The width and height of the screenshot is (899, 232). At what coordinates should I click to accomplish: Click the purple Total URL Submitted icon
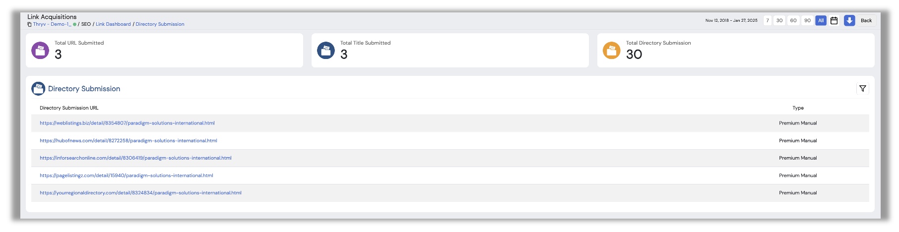coord(40,50)
